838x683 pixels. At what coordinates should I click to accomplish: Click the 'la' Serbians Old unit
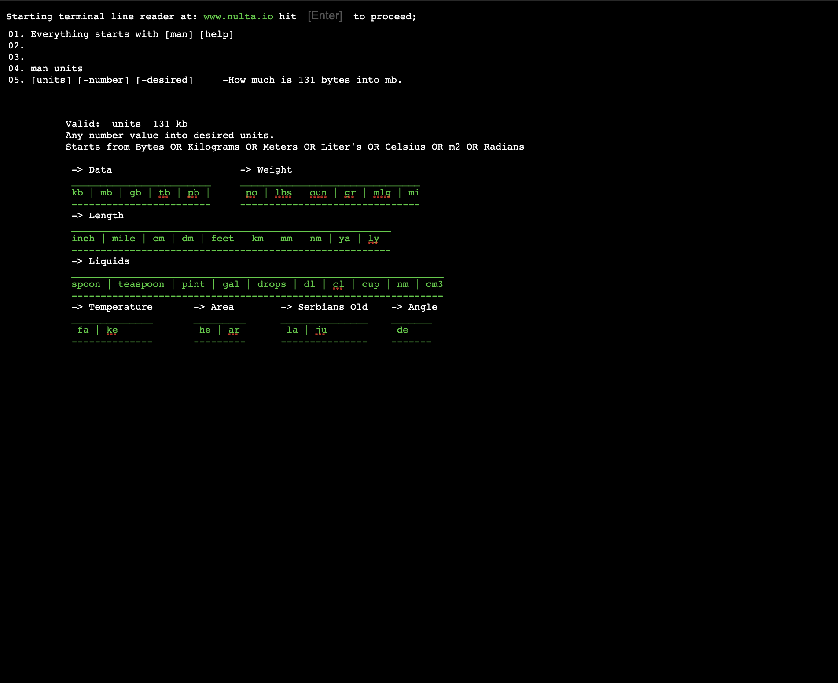pos(292,330)
